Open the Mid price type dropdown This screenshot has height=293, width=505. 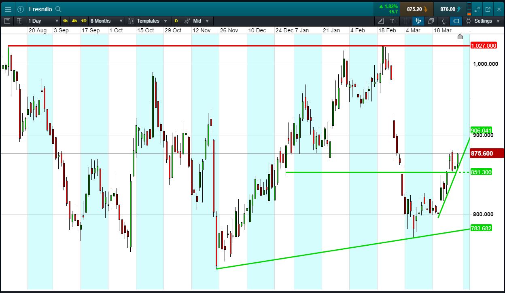pos(197,21)
